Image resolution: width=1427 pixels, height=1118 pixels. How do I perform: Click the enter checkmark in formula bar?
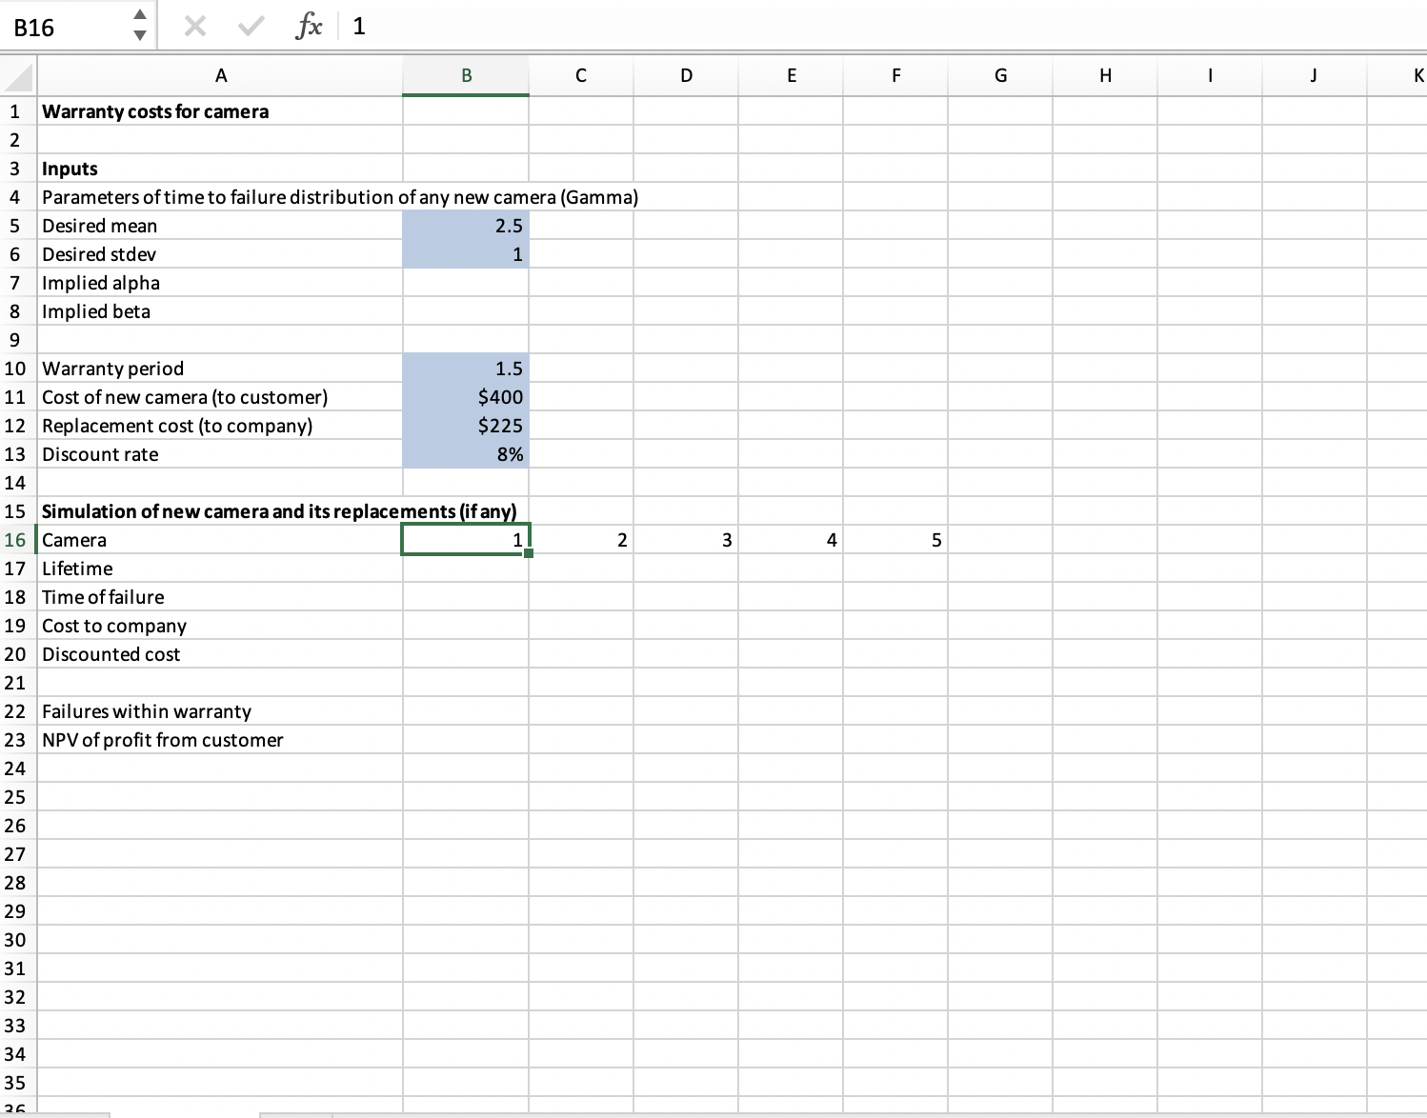click(251, 27)
